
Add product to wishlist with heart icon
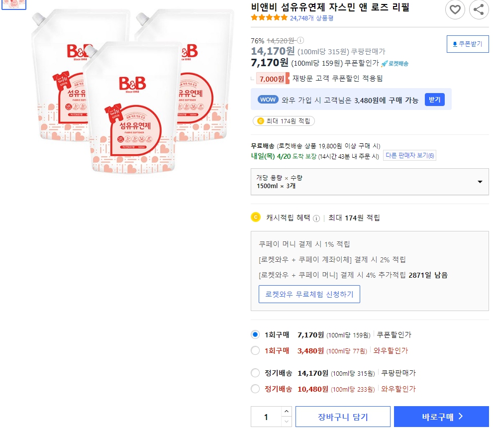point(455,9)
